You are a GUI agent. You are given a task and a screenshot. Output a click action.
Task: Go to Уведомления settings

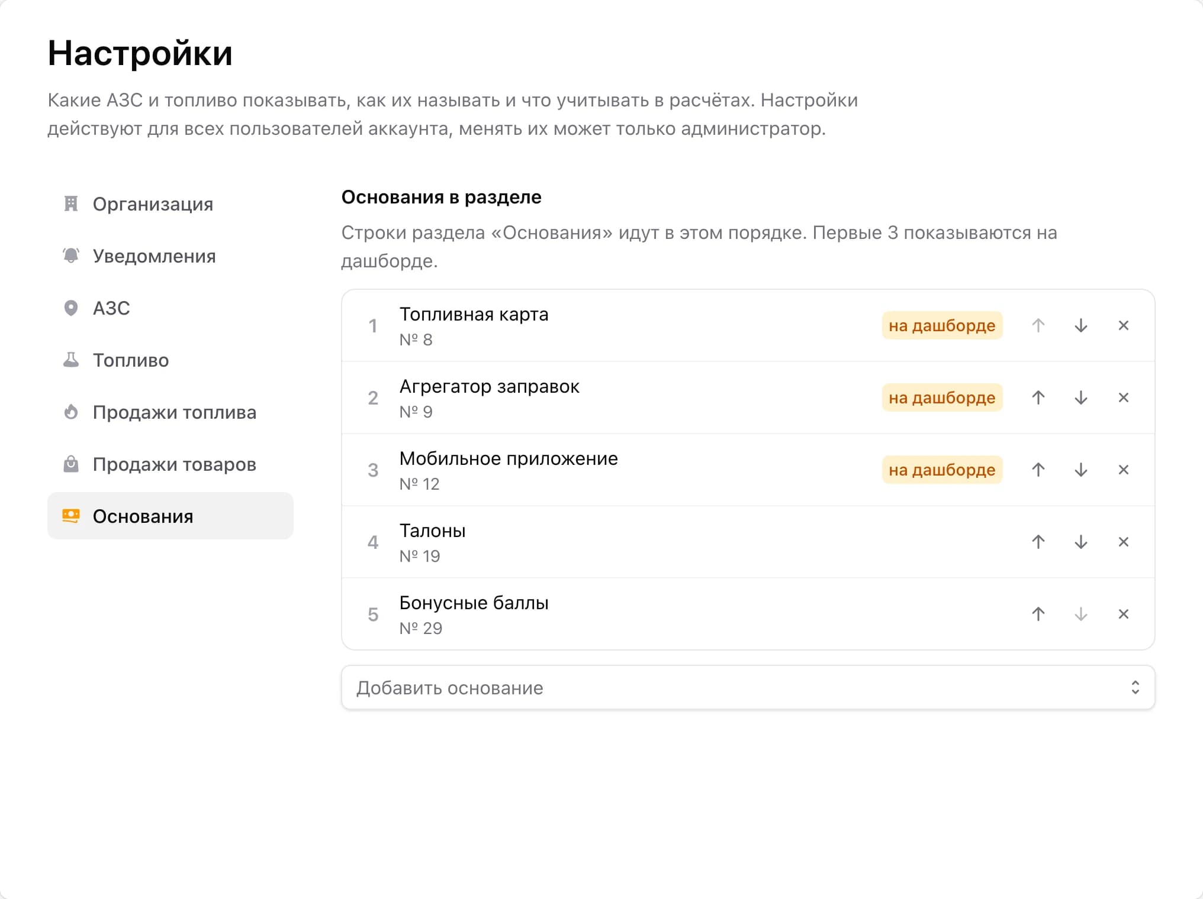click(x=171, y=256)
